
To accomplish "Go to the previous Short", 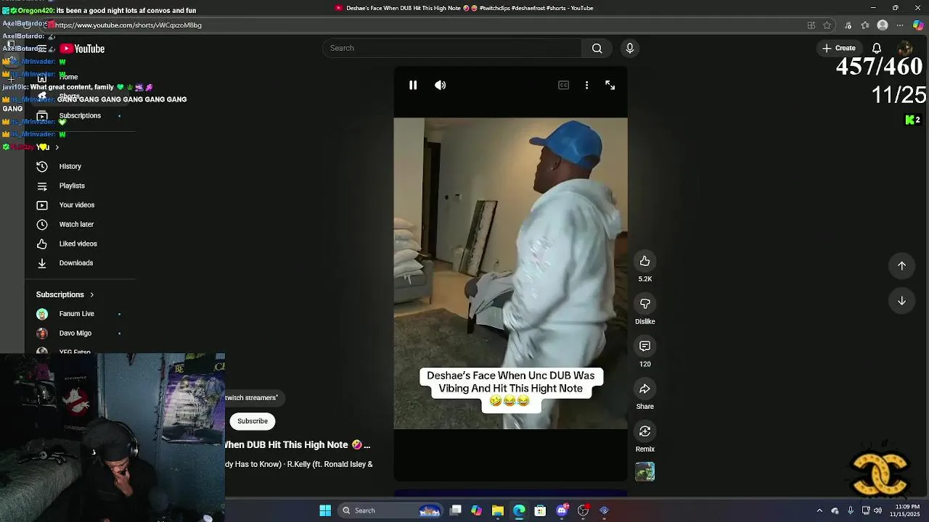I will 901,265.
